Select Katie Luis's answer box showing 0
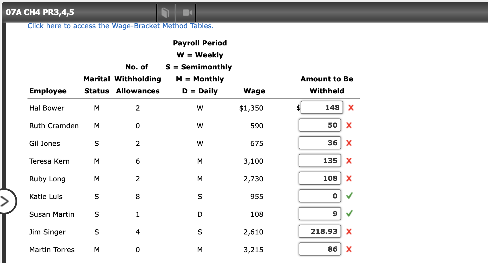 [319, 196]
